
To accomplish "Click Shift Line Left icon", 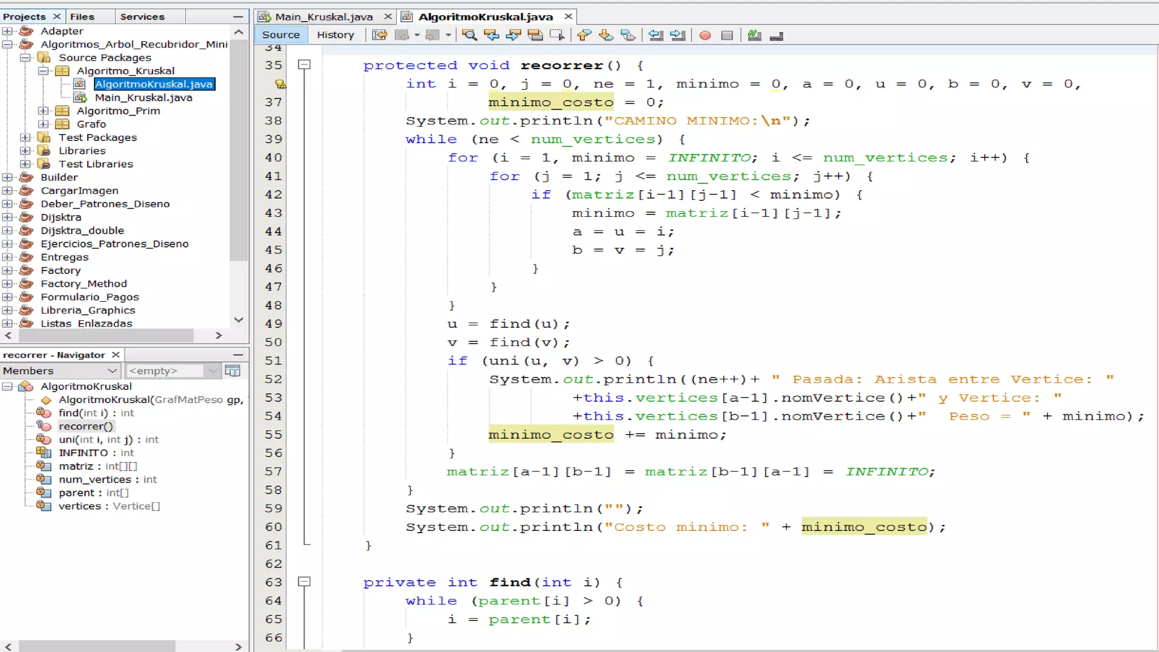I will point(656,35).
